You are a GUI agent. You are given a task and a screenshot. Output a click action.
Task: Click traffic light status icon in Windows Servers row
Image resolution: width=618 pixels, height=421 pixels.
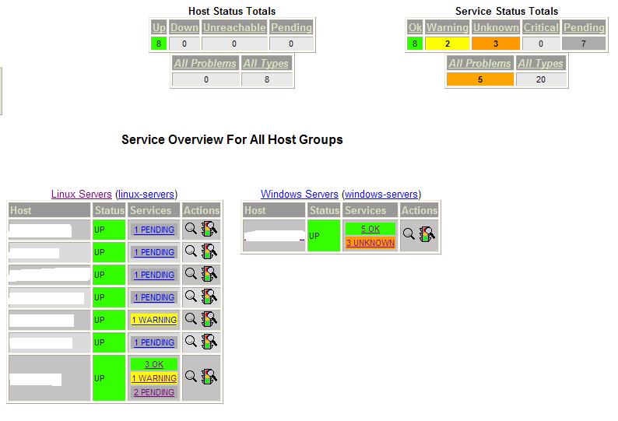[x=427, y=234]
